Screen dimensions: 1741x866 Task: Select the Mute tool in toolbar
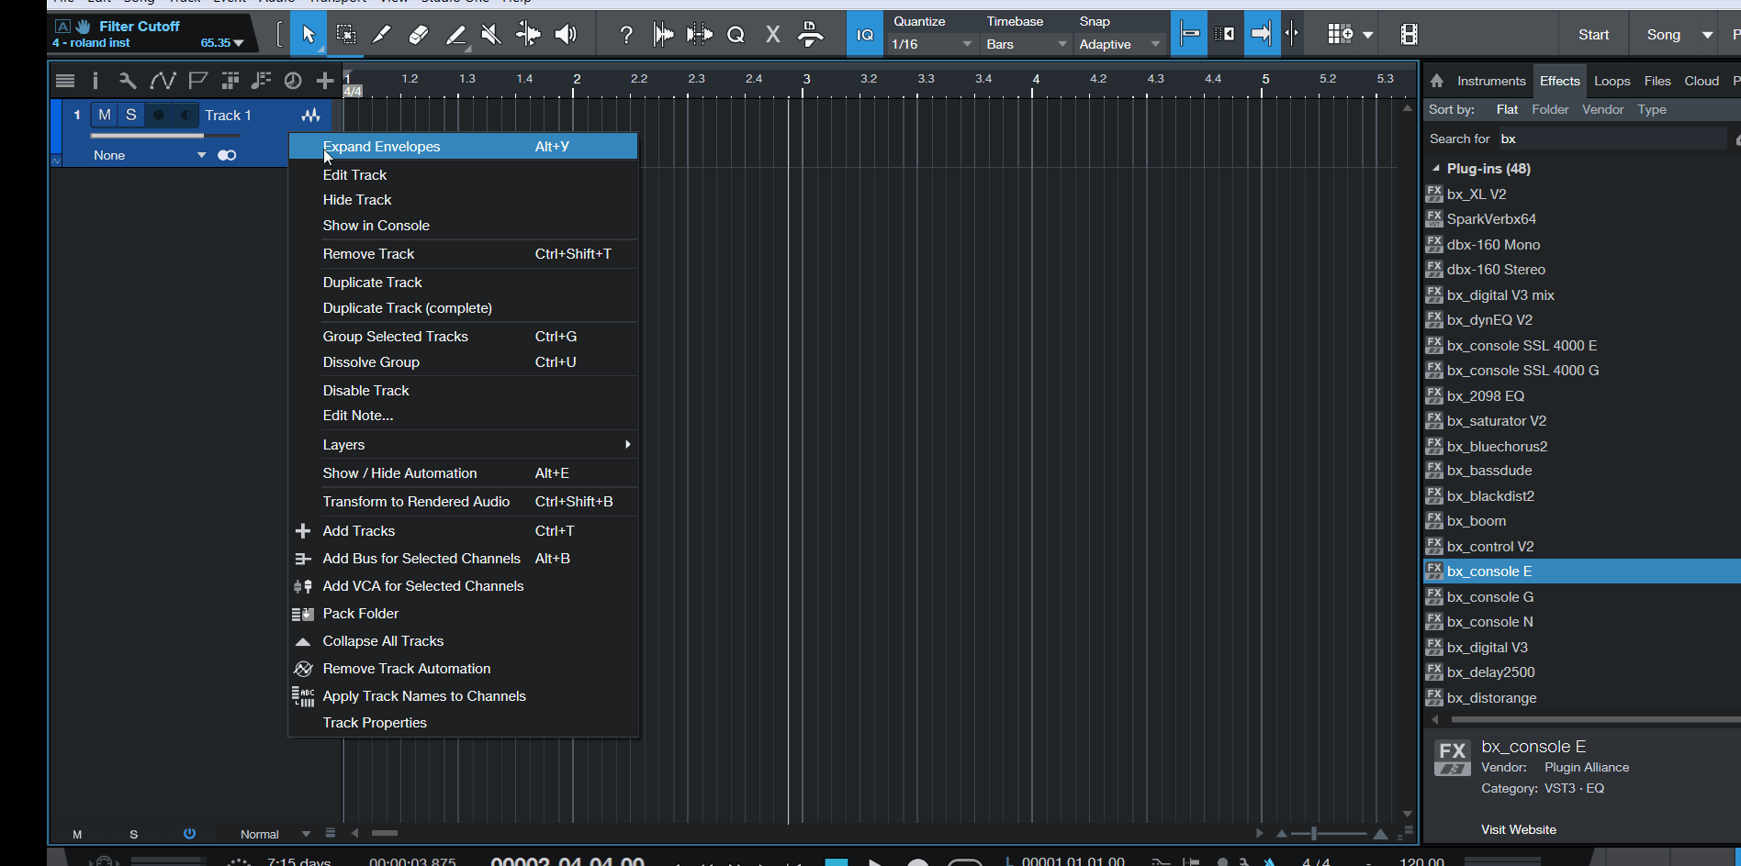[491, 35]
